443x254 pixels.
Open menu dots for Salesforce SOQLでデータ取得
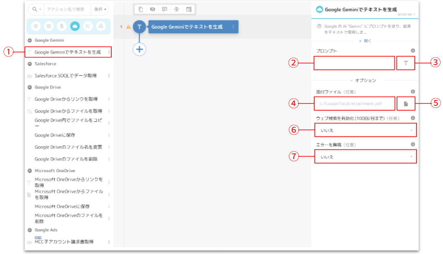tap(109, 76)
